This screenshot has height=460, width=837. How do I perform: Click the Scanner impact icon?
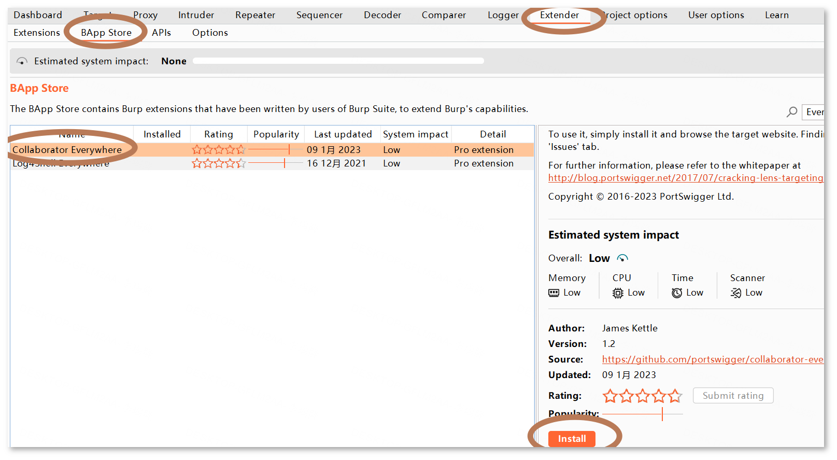tap(735, 293)
